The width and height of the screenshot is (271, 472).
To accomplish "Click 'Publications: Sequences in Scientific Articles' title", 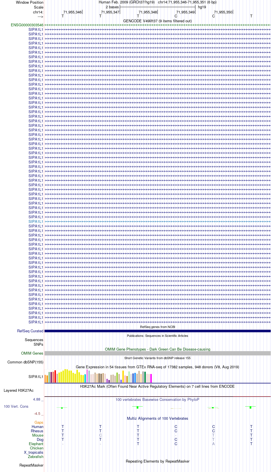I will 157,336.
